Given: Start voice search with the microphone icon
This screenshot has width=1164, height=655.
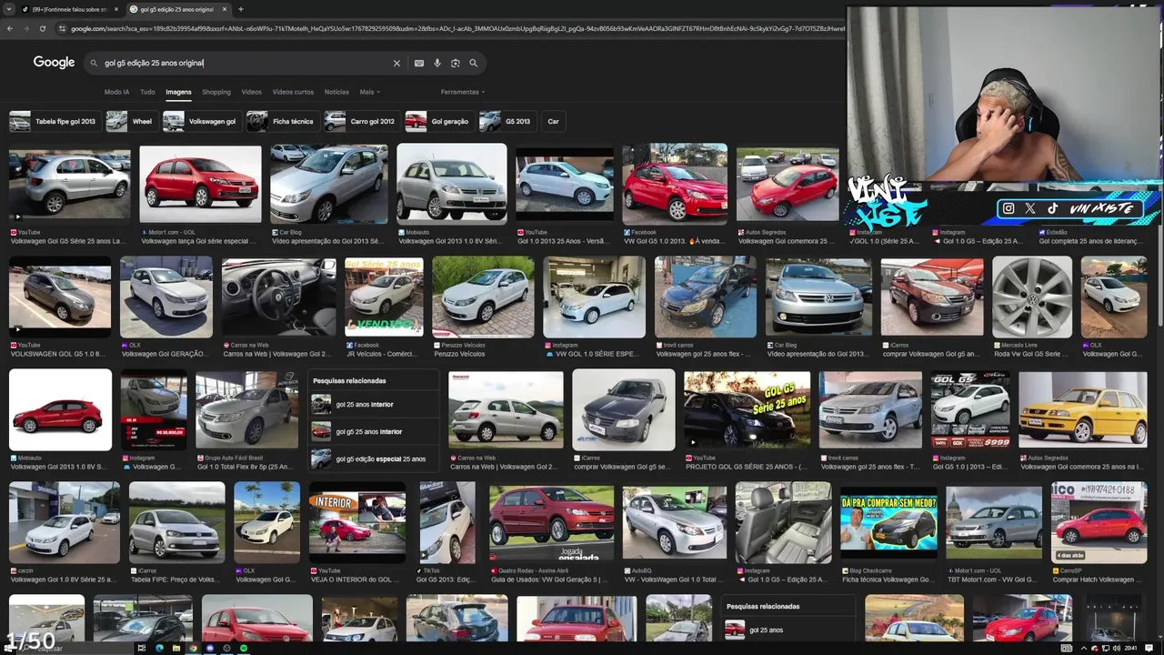Looking at the screenshot, I should coord(437,64).
